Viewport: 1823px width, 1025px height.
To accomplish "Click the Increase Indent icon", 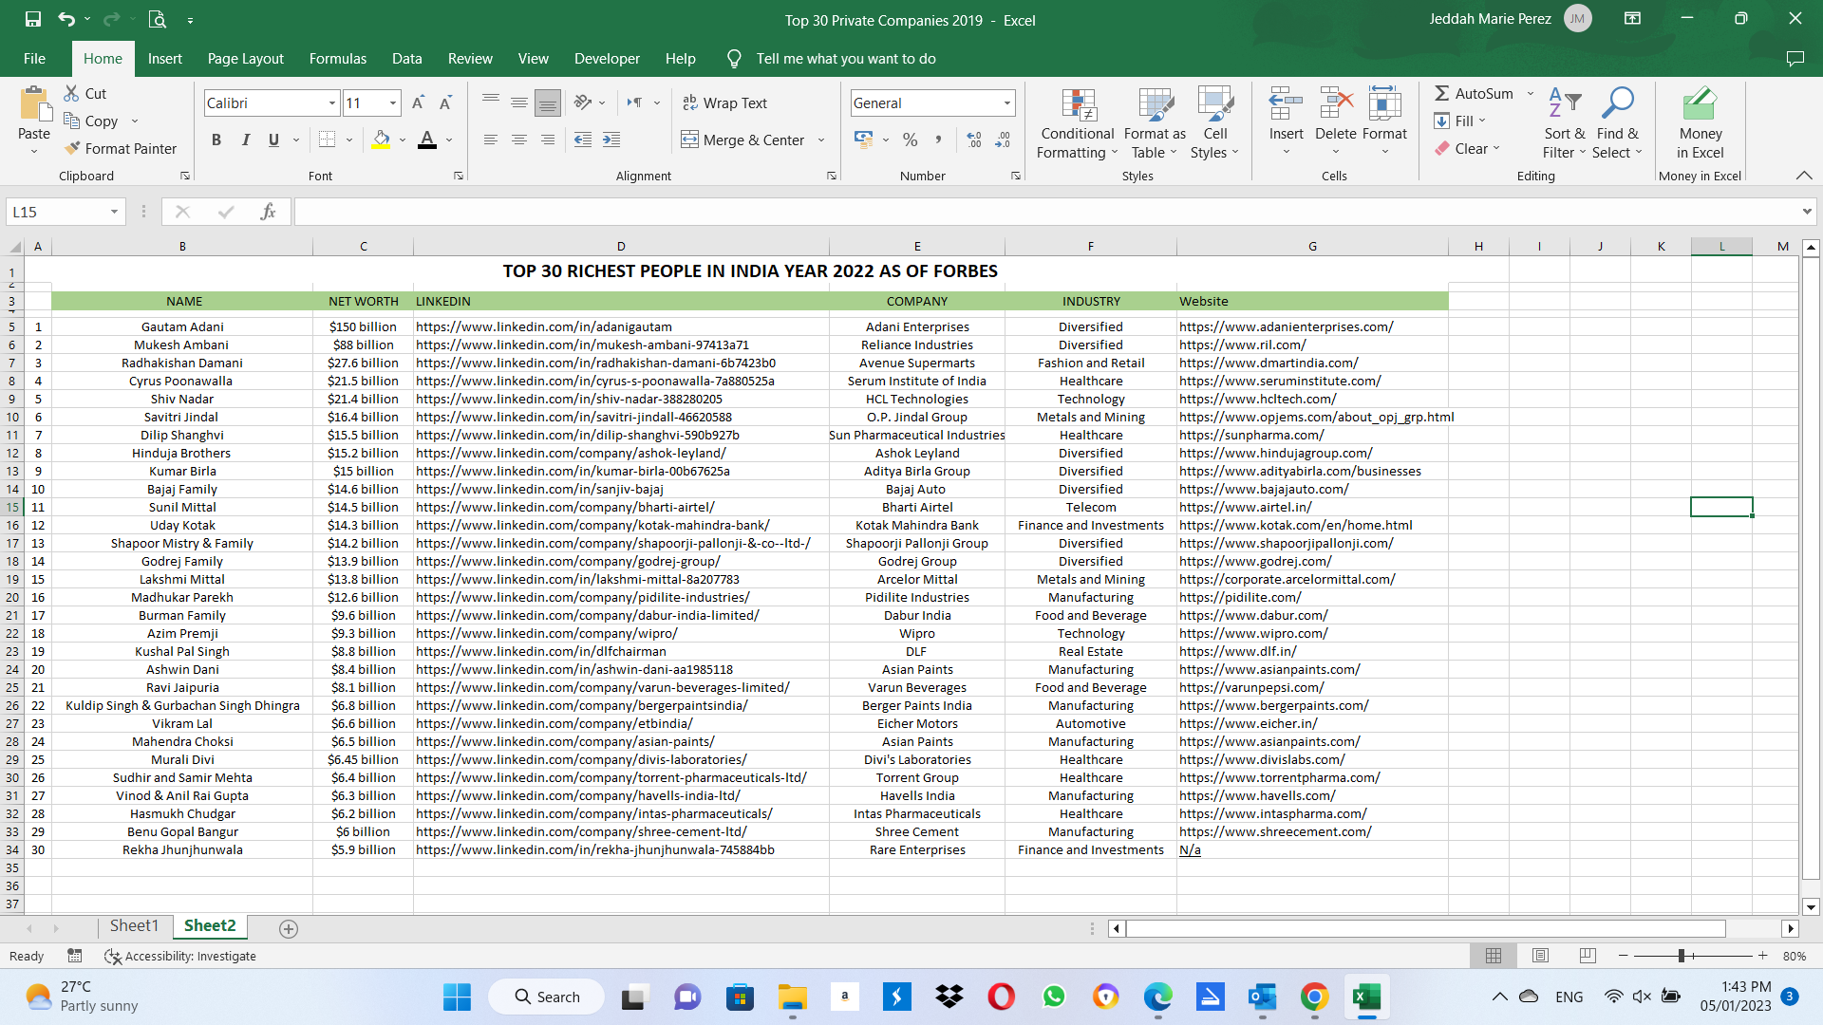I will click(x=611, y=140).
